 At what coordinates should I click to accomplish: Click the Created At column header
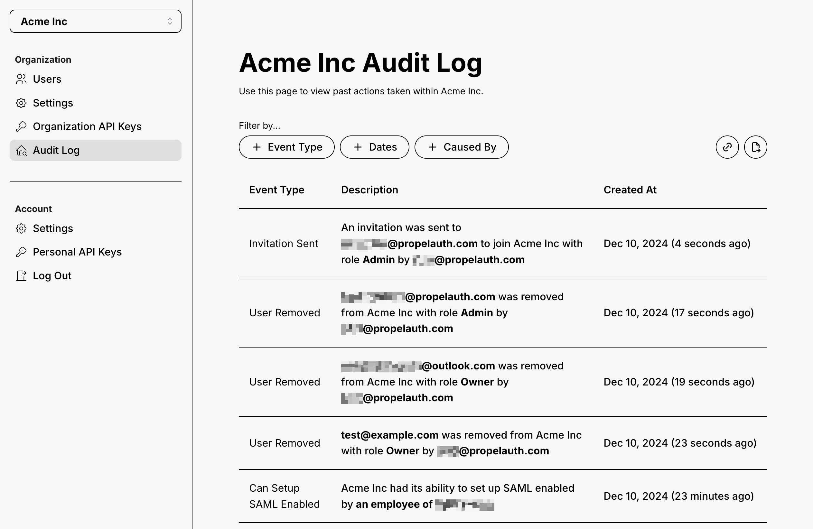coord(630,190)
